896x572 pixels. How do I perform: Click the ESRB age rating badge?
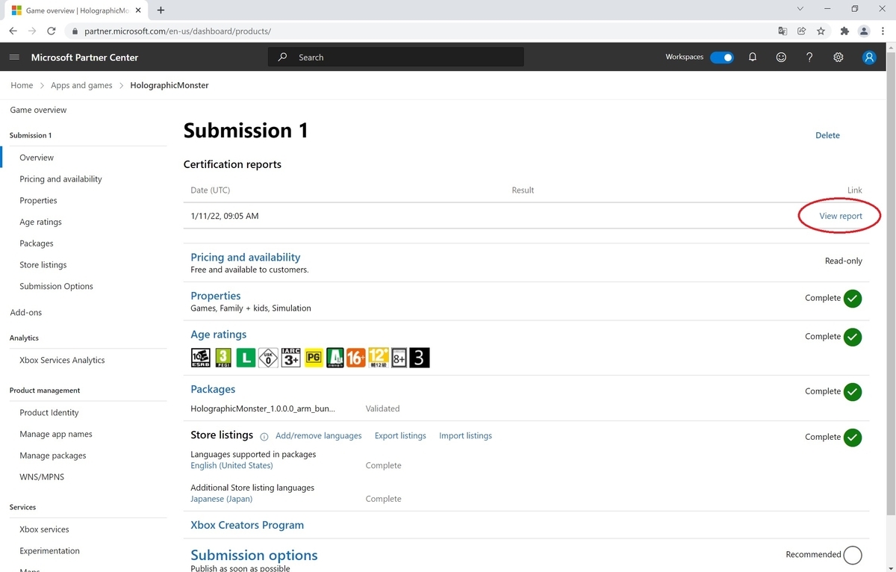[201, 358]
